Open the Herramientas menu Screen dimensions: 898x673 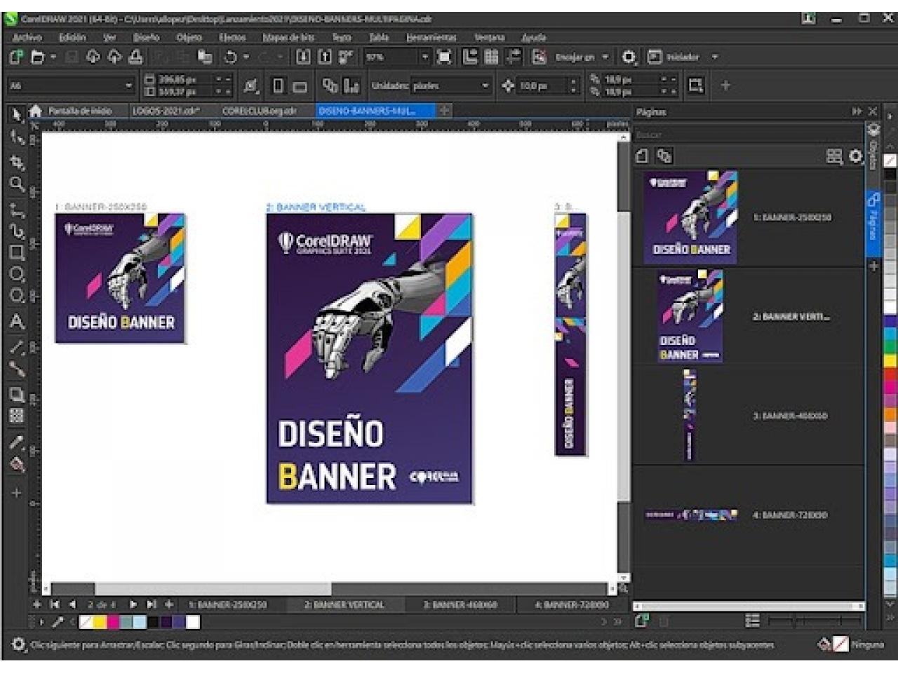[431, 37]
